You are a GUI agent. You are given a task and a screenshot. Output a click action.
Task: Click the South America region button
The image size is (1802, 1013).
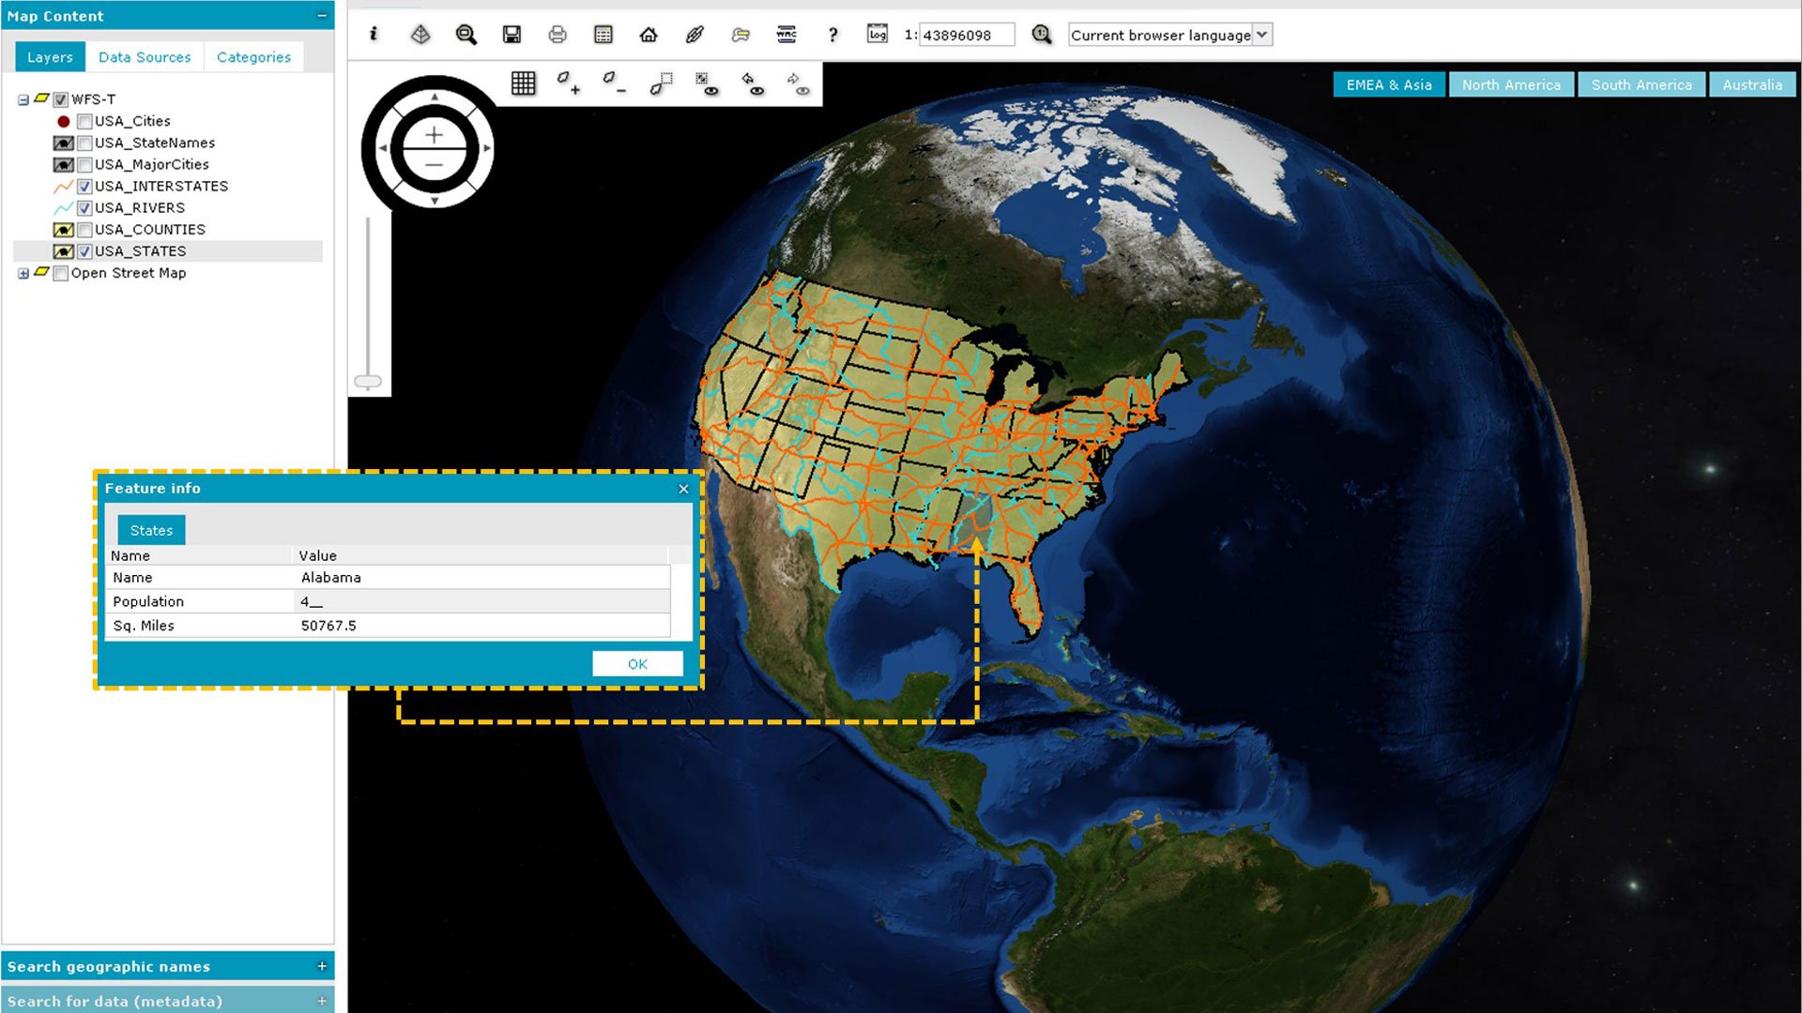pos(1642,84)
